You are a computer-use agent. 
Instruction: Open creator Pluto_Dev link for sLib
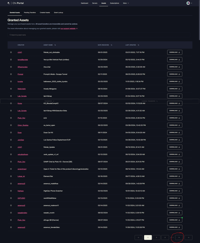pos(21,118)
